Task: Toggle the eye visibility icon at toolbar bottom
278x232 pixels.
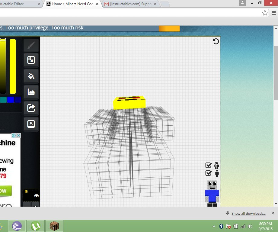Action: pyautogui.click(x=36, y=195)
